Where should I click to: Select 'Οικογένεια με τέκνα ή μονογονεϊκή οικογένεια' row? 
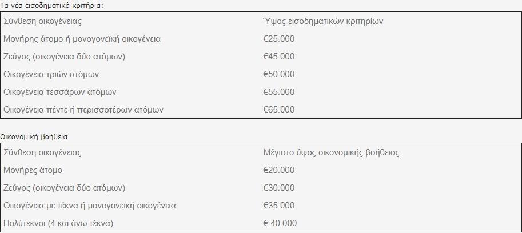pos(261,206)
